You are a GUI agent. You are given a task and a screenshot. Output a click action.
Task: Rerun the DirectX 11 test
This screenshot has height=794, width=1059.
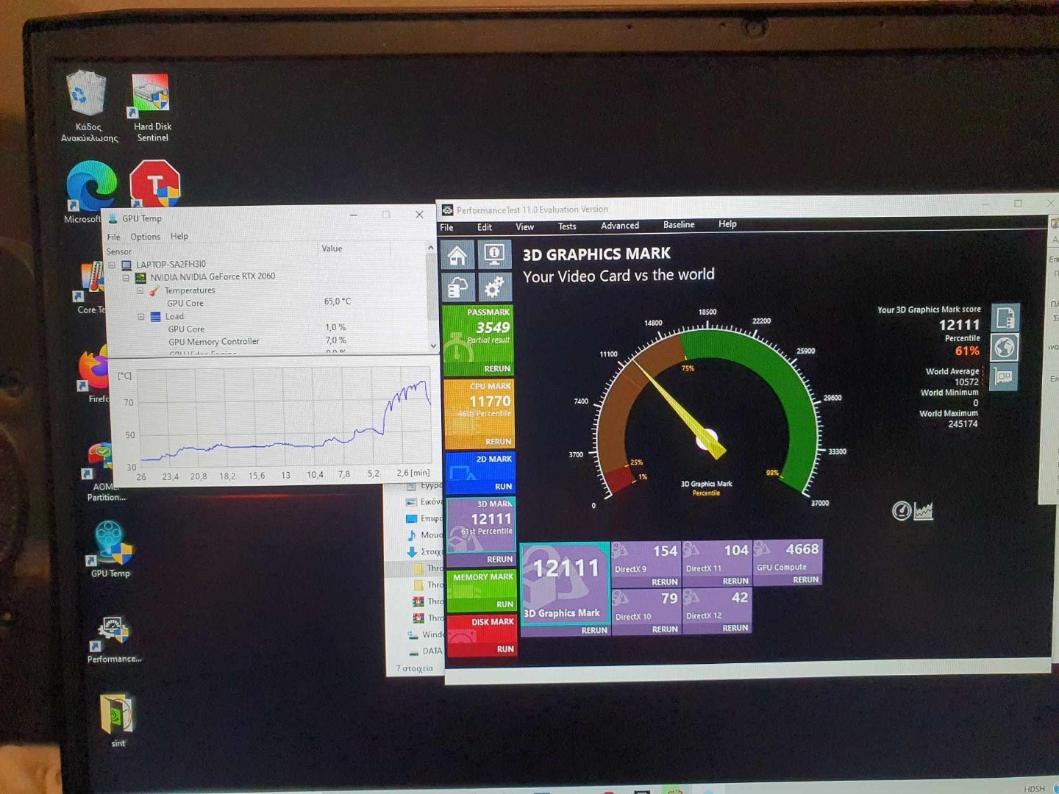pyautogui.click(x=735, y=582)
